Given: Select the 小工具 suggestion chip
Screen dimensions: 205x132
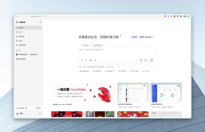Looking at the screenshot, I should point(147,71).
